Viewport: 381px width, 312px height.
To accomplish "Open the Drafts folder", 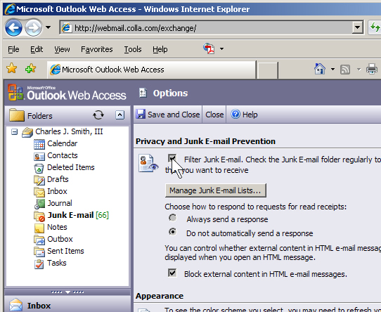I will tap(58, 179).
